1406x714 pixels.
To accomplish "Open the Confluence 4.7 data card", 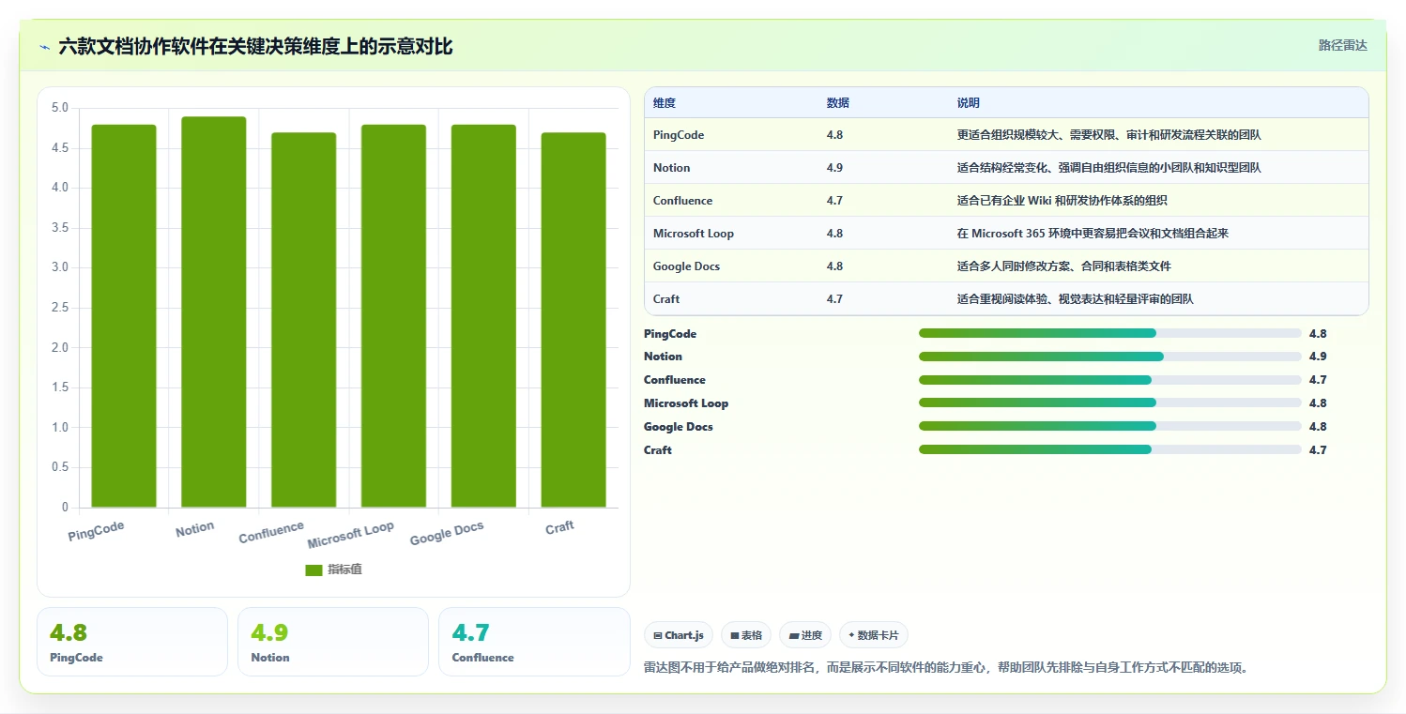I will [534, 642].
